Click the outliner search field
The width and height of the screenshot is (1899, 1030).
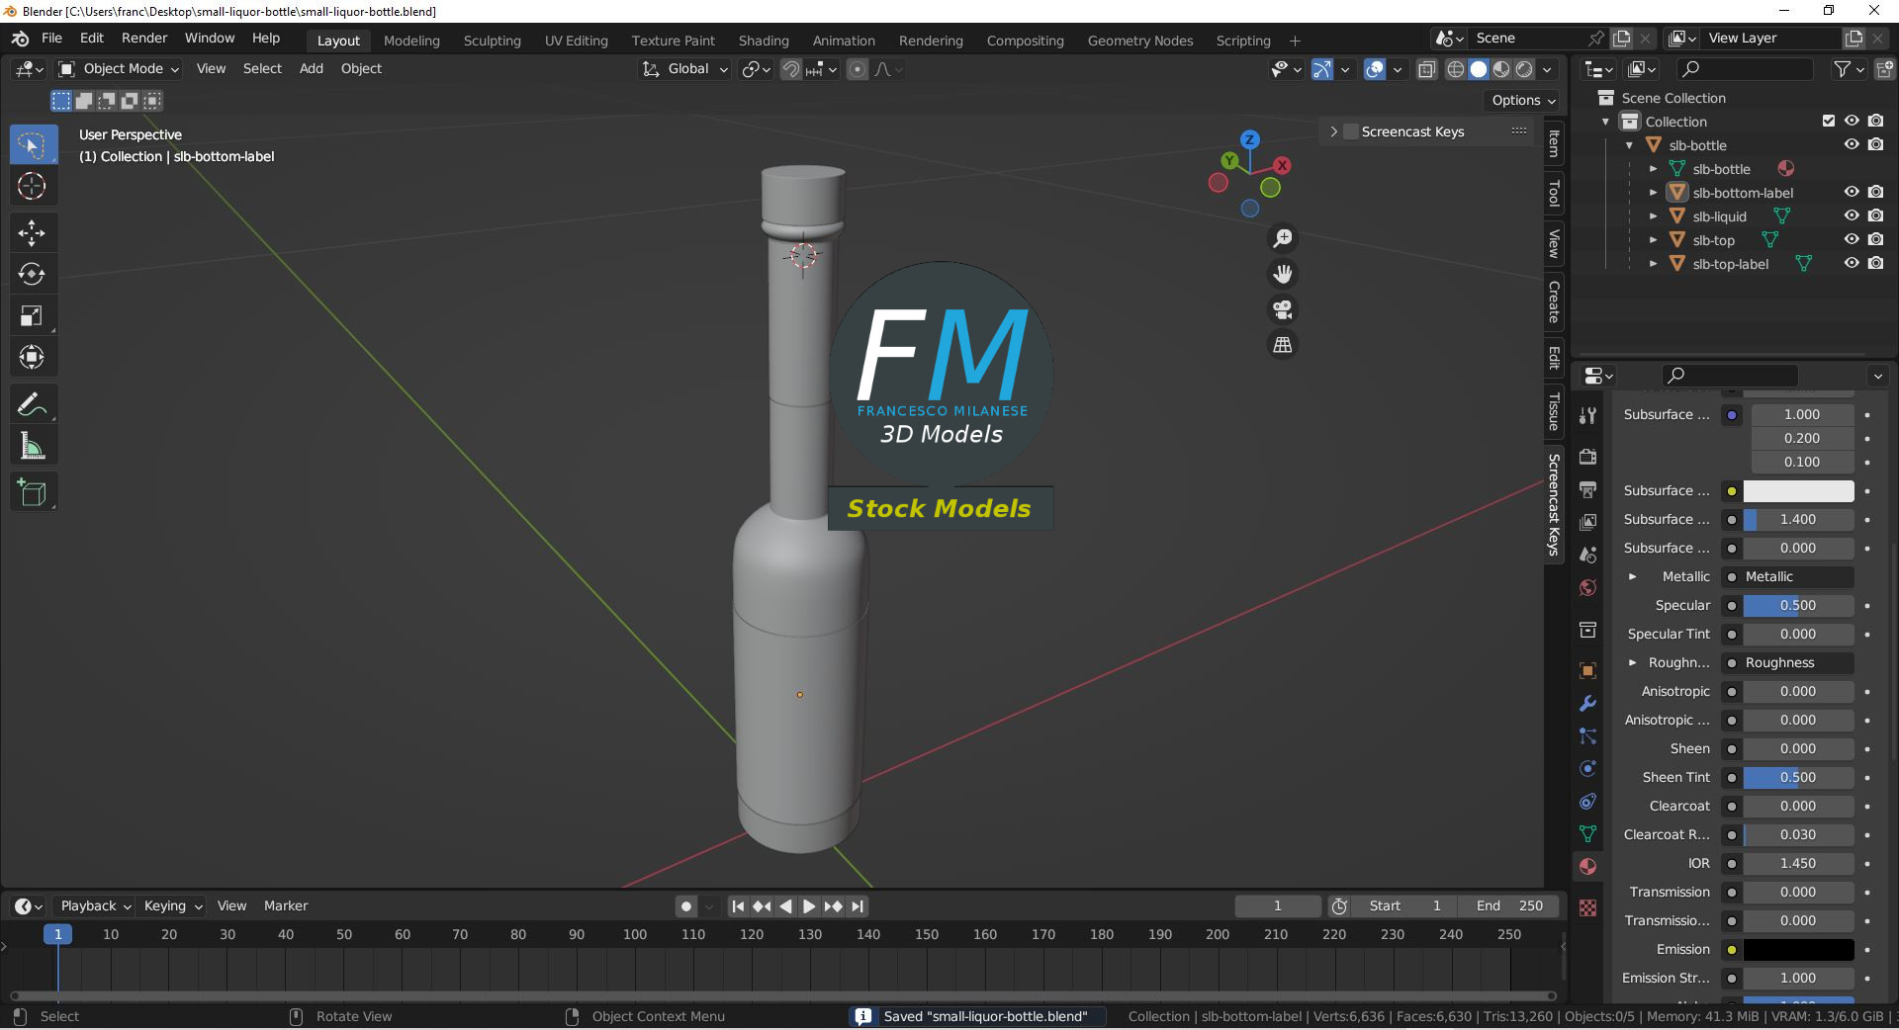pyautogui.click(x=1746, y=69)
